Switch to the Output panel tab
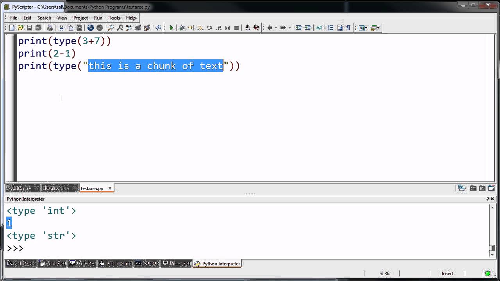 (147, 263)
